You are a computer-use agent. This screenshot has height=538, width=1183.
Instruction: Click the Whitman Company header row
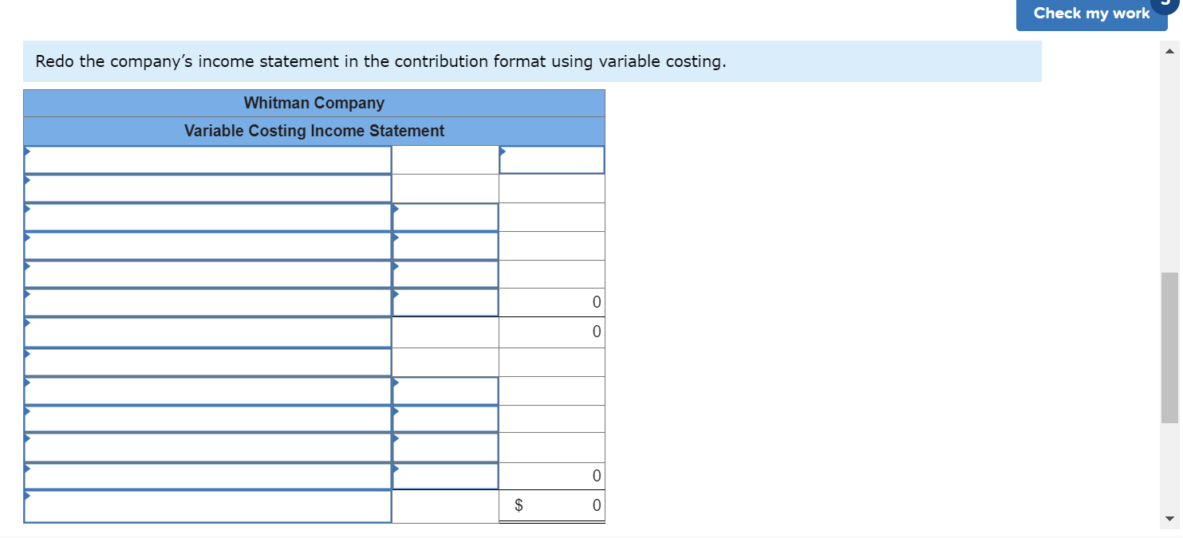tap(314, 102)
